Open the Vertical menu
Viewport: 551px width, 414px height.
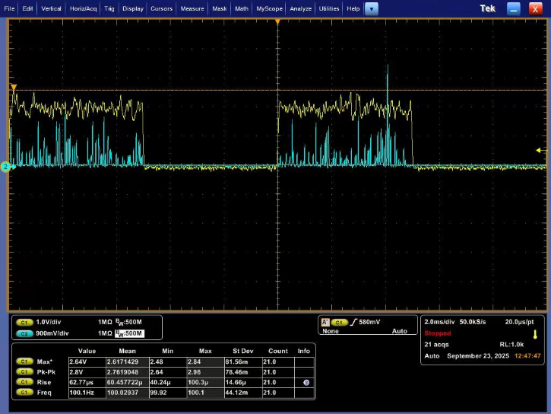51,8
